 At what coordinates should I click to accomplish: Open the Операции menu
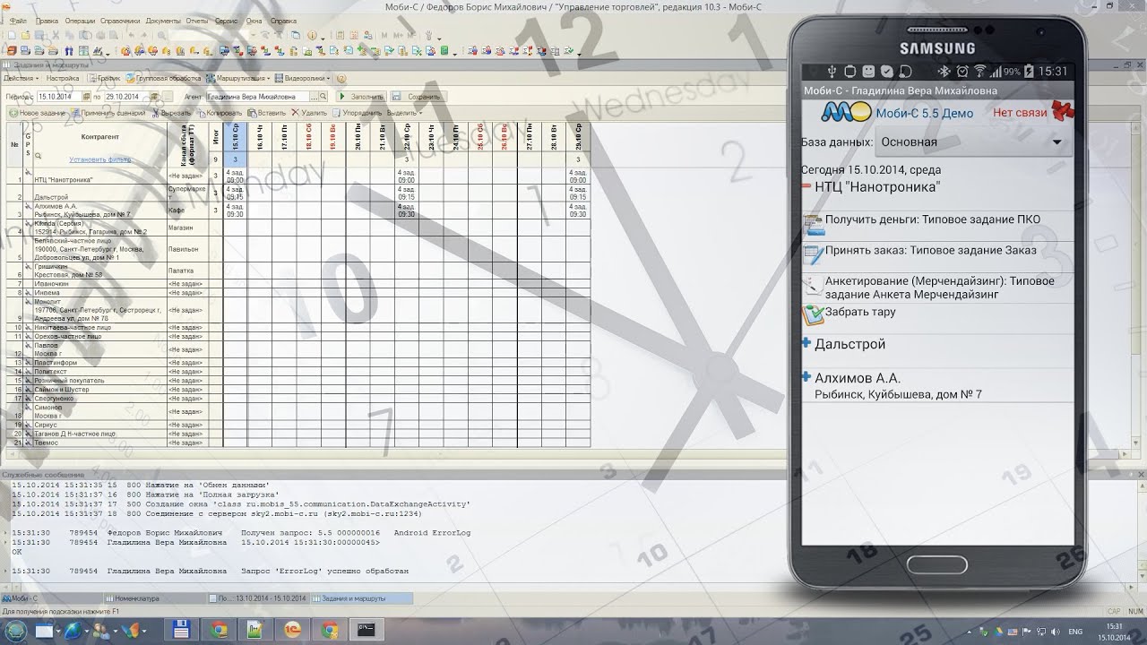(x=81, y=21)
